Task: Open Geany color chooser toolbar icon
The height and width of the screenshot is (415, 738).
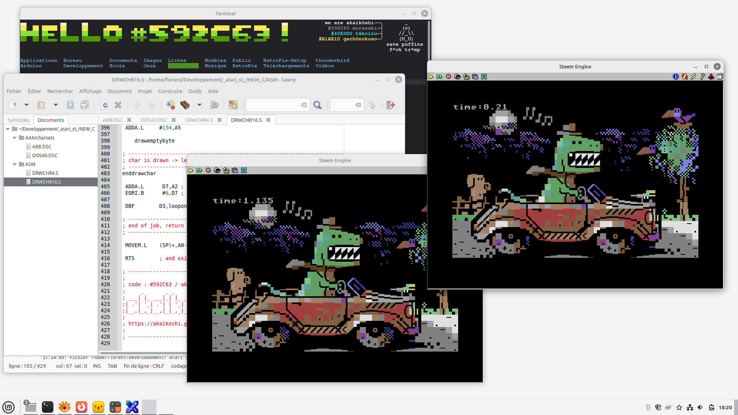Action: coord(233,105)
